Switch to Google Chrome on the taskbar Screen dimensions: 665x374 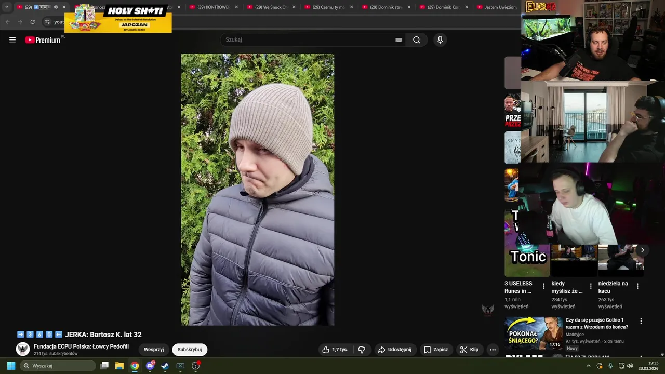coord(135,366)
